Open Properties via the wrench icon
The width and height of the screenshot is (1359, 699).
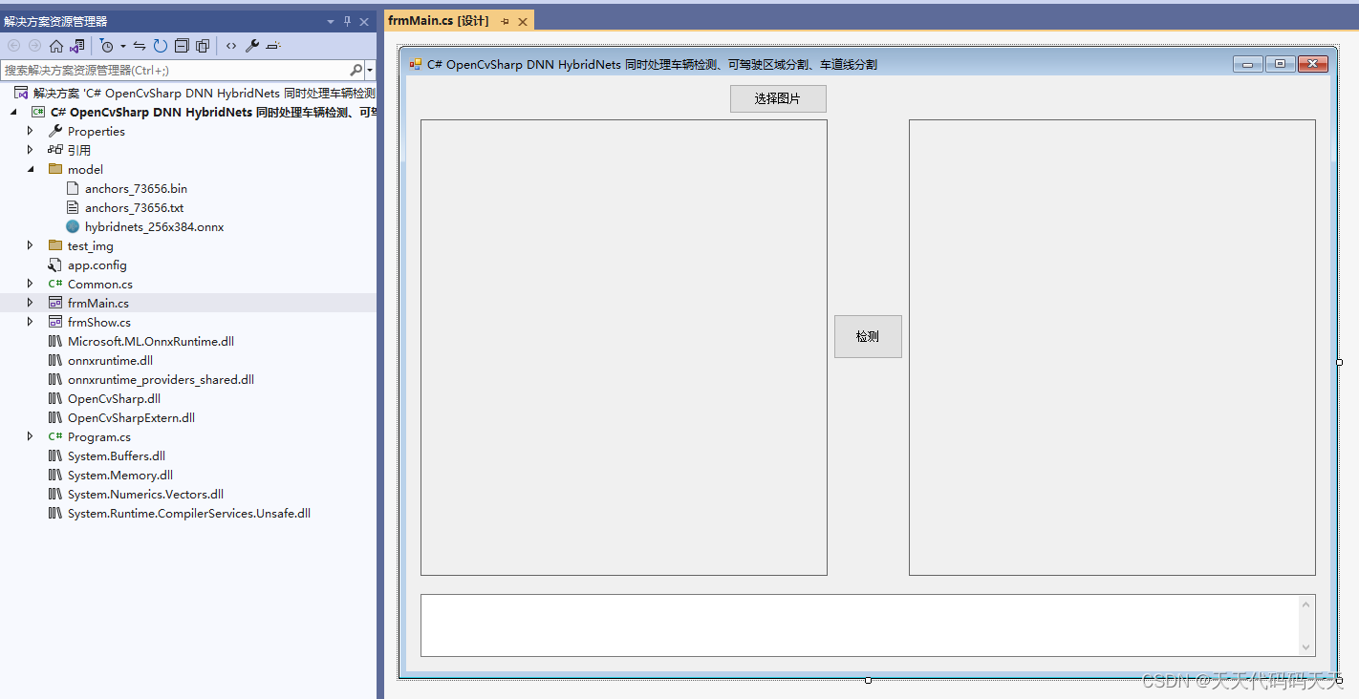[x=252, y=45]
